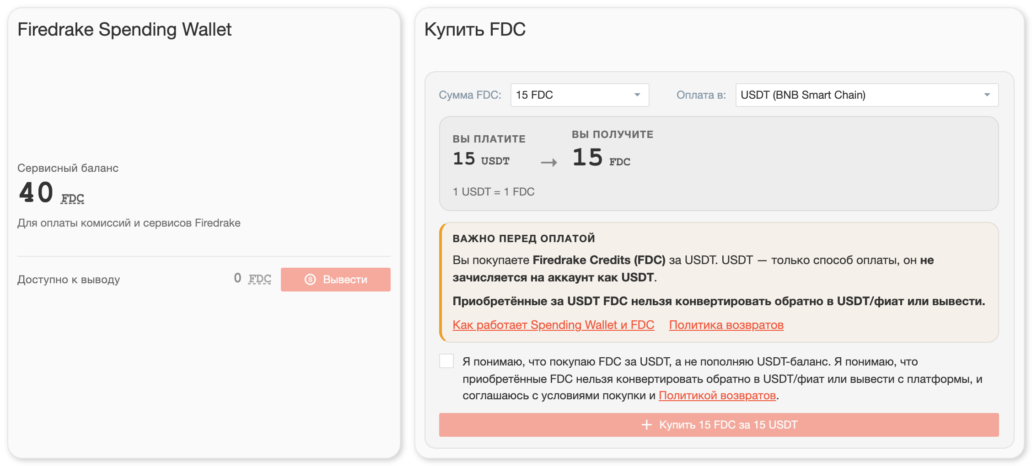1032x466 pixels.
Task: Click the Firedrake Spending Wallet heading
Action: tap(124, 29)
